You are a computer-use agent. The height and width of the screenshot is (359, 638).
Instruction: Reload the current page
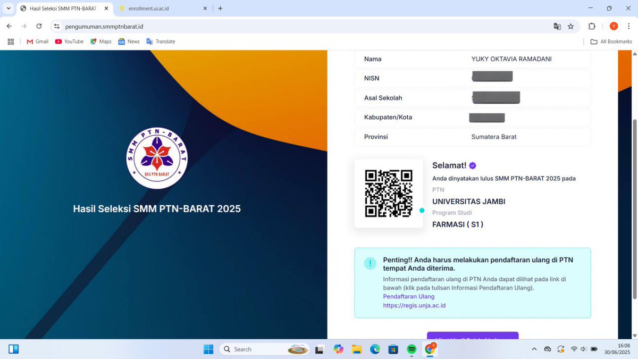[x=39, y=26]
